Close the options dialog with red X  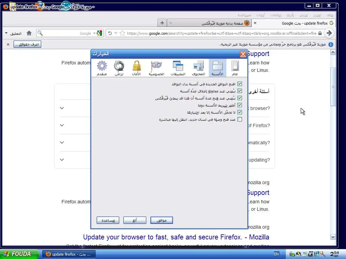coord(243,54)
